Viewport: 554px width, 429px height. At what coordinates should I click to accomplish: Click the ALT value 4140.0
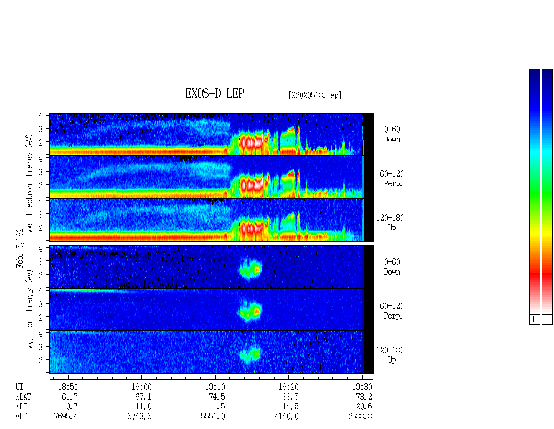click(286, 417)
